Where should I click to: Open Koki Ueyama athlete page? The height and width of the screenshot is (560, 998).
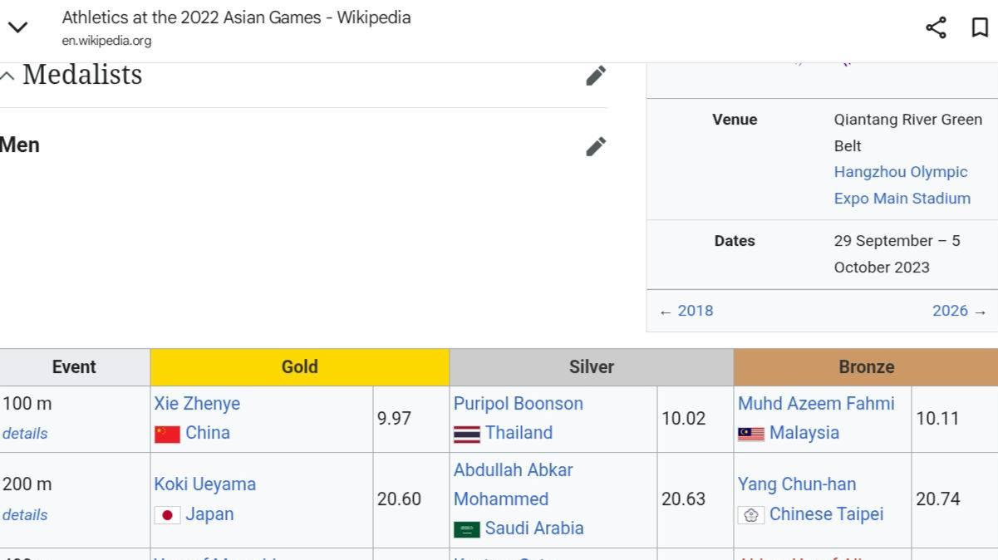click(204, 484)
